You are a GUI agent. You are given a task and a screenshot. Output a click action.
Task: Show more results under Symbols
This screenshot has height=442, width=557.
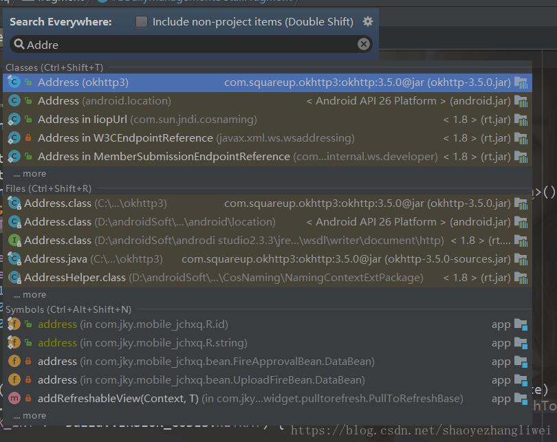tap(30, 416)
